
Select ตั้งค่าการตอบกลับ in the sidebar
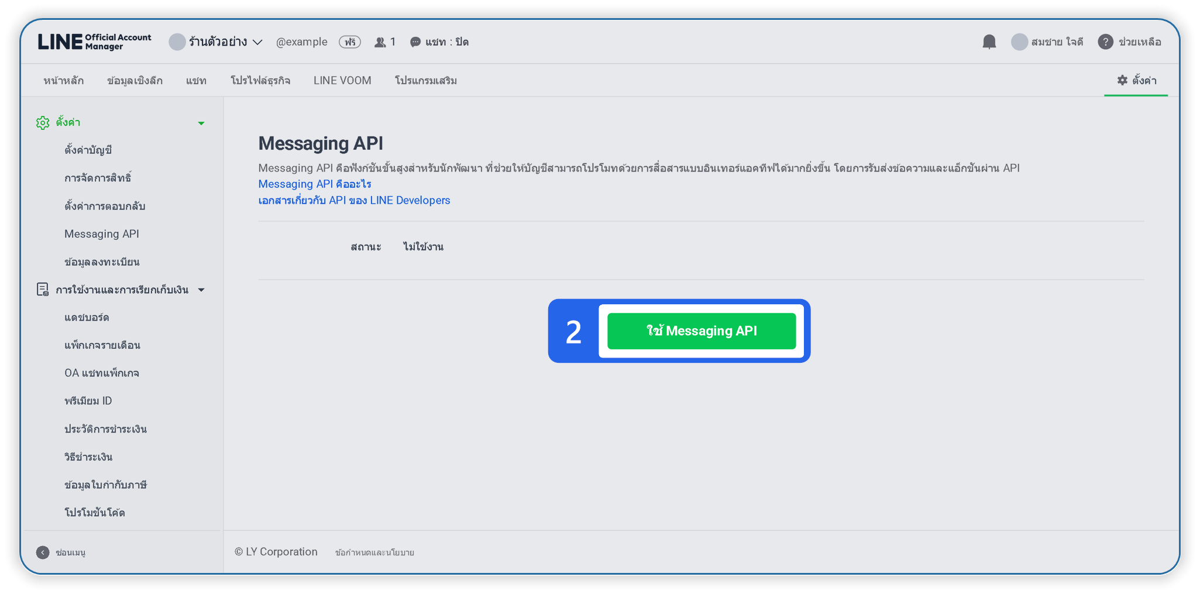105,206
